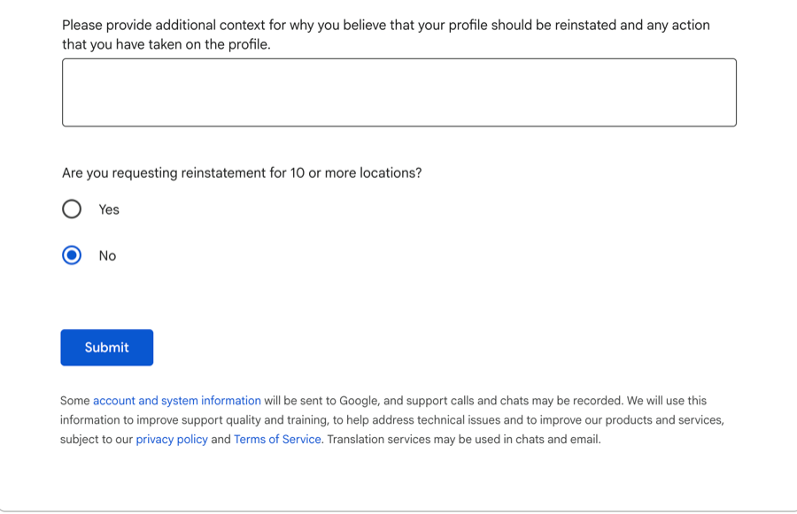Viewport: 797px width, 514px height.
Task: Click the empty circle beside Yes
Action: [72, 209]
